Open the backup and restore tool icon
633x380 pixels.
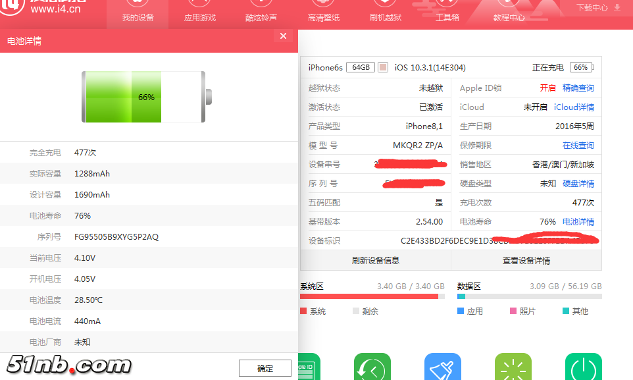point(372,367)
